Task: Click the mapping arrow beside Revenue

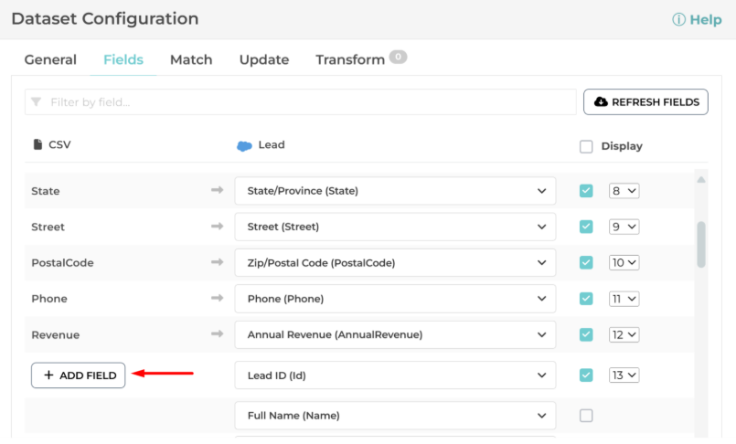Action: pos(217,334)
